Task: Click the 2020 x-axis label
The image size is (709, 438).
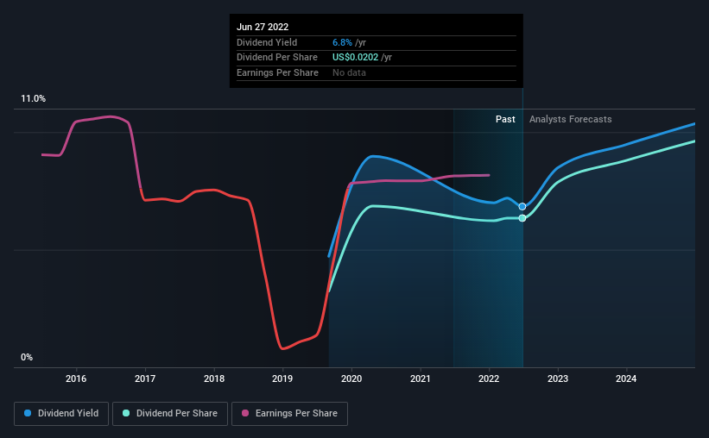Action: coord(351,379)
